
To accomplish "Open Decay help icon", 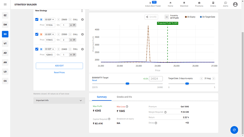I will pyautogui.click(x=156, y=123).
